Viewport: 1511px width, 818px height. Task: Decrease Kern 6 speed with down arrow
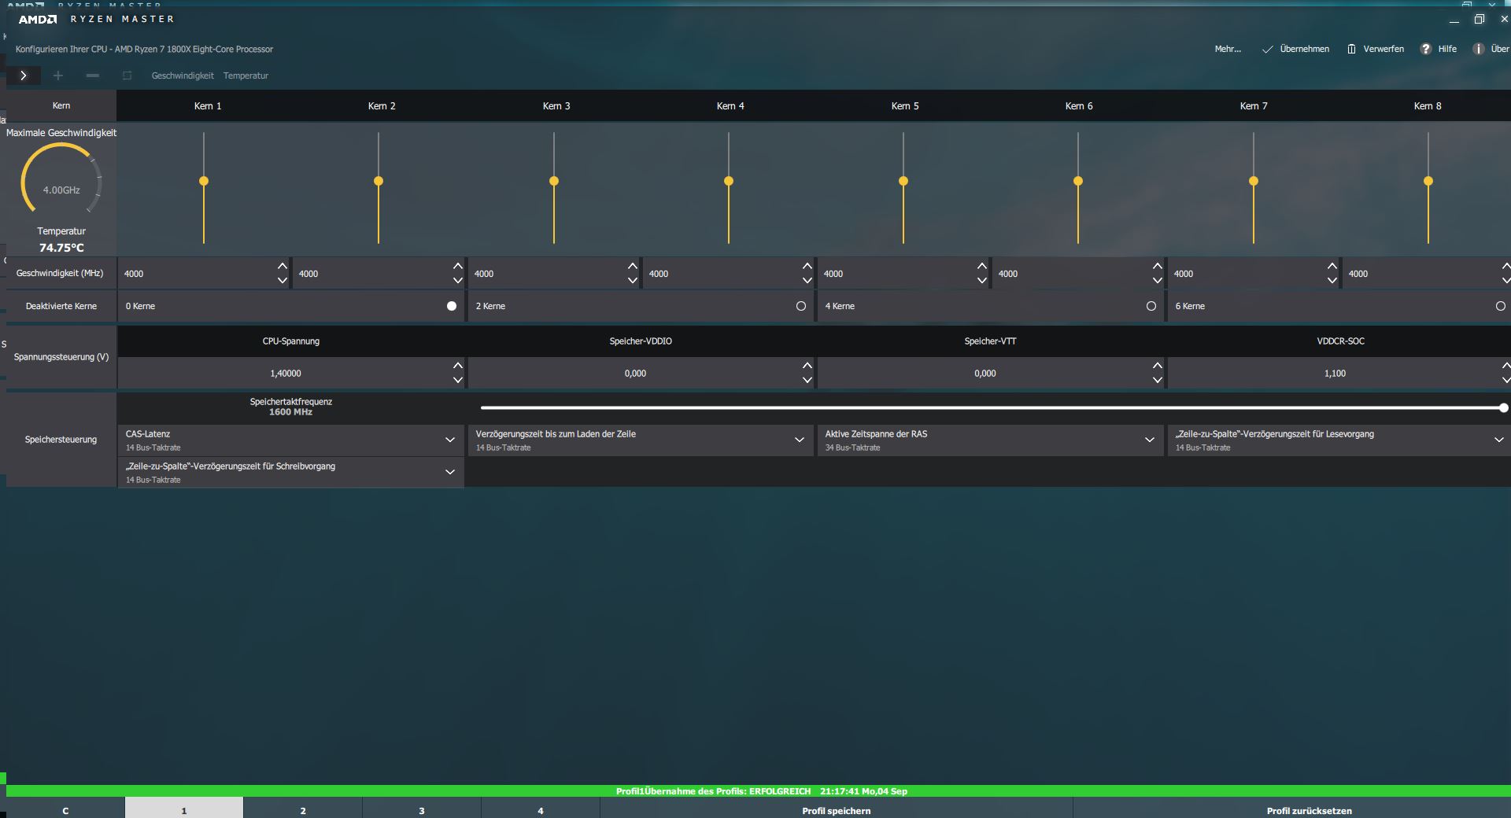pos(1157,280)
